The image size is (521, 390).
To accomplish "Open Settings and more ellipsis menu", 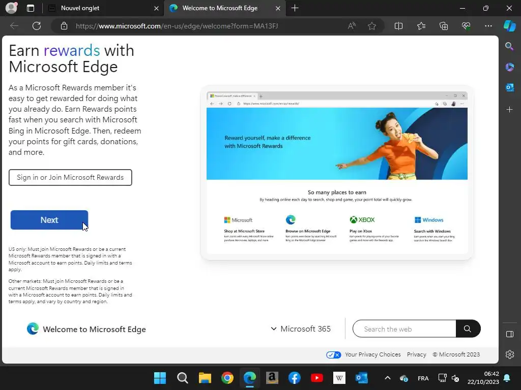I will [x=488, y=26].
